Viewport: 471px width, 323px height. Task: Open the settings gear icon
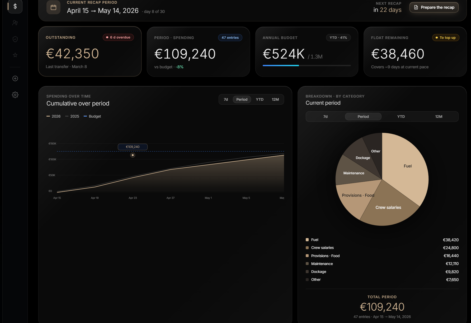point(15,95)
